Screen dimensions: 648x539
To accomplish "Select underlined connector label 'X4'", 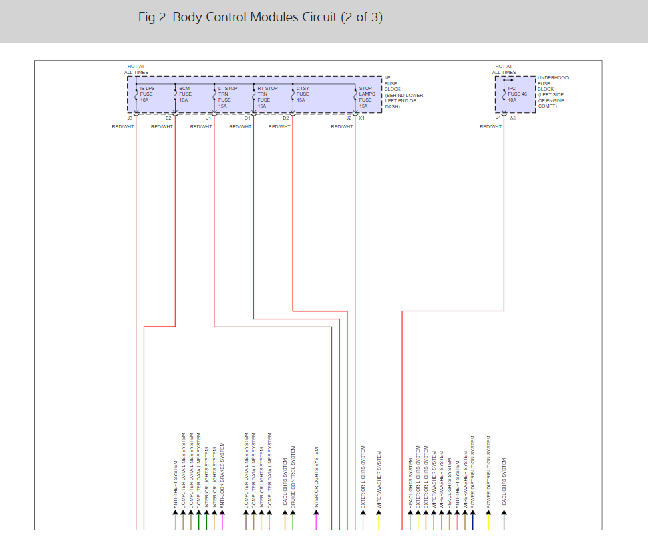I will [513, 118].
